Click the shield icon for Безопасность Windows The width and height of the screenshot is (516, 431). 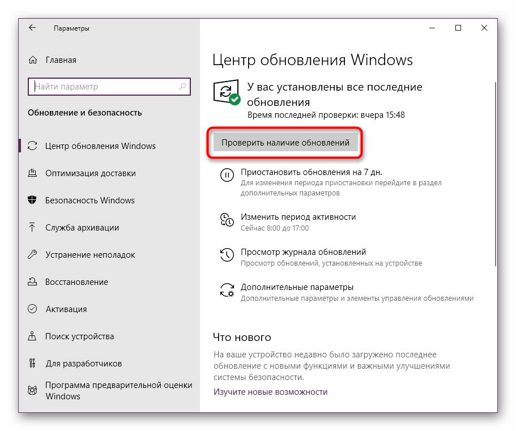tap(32, 200)
